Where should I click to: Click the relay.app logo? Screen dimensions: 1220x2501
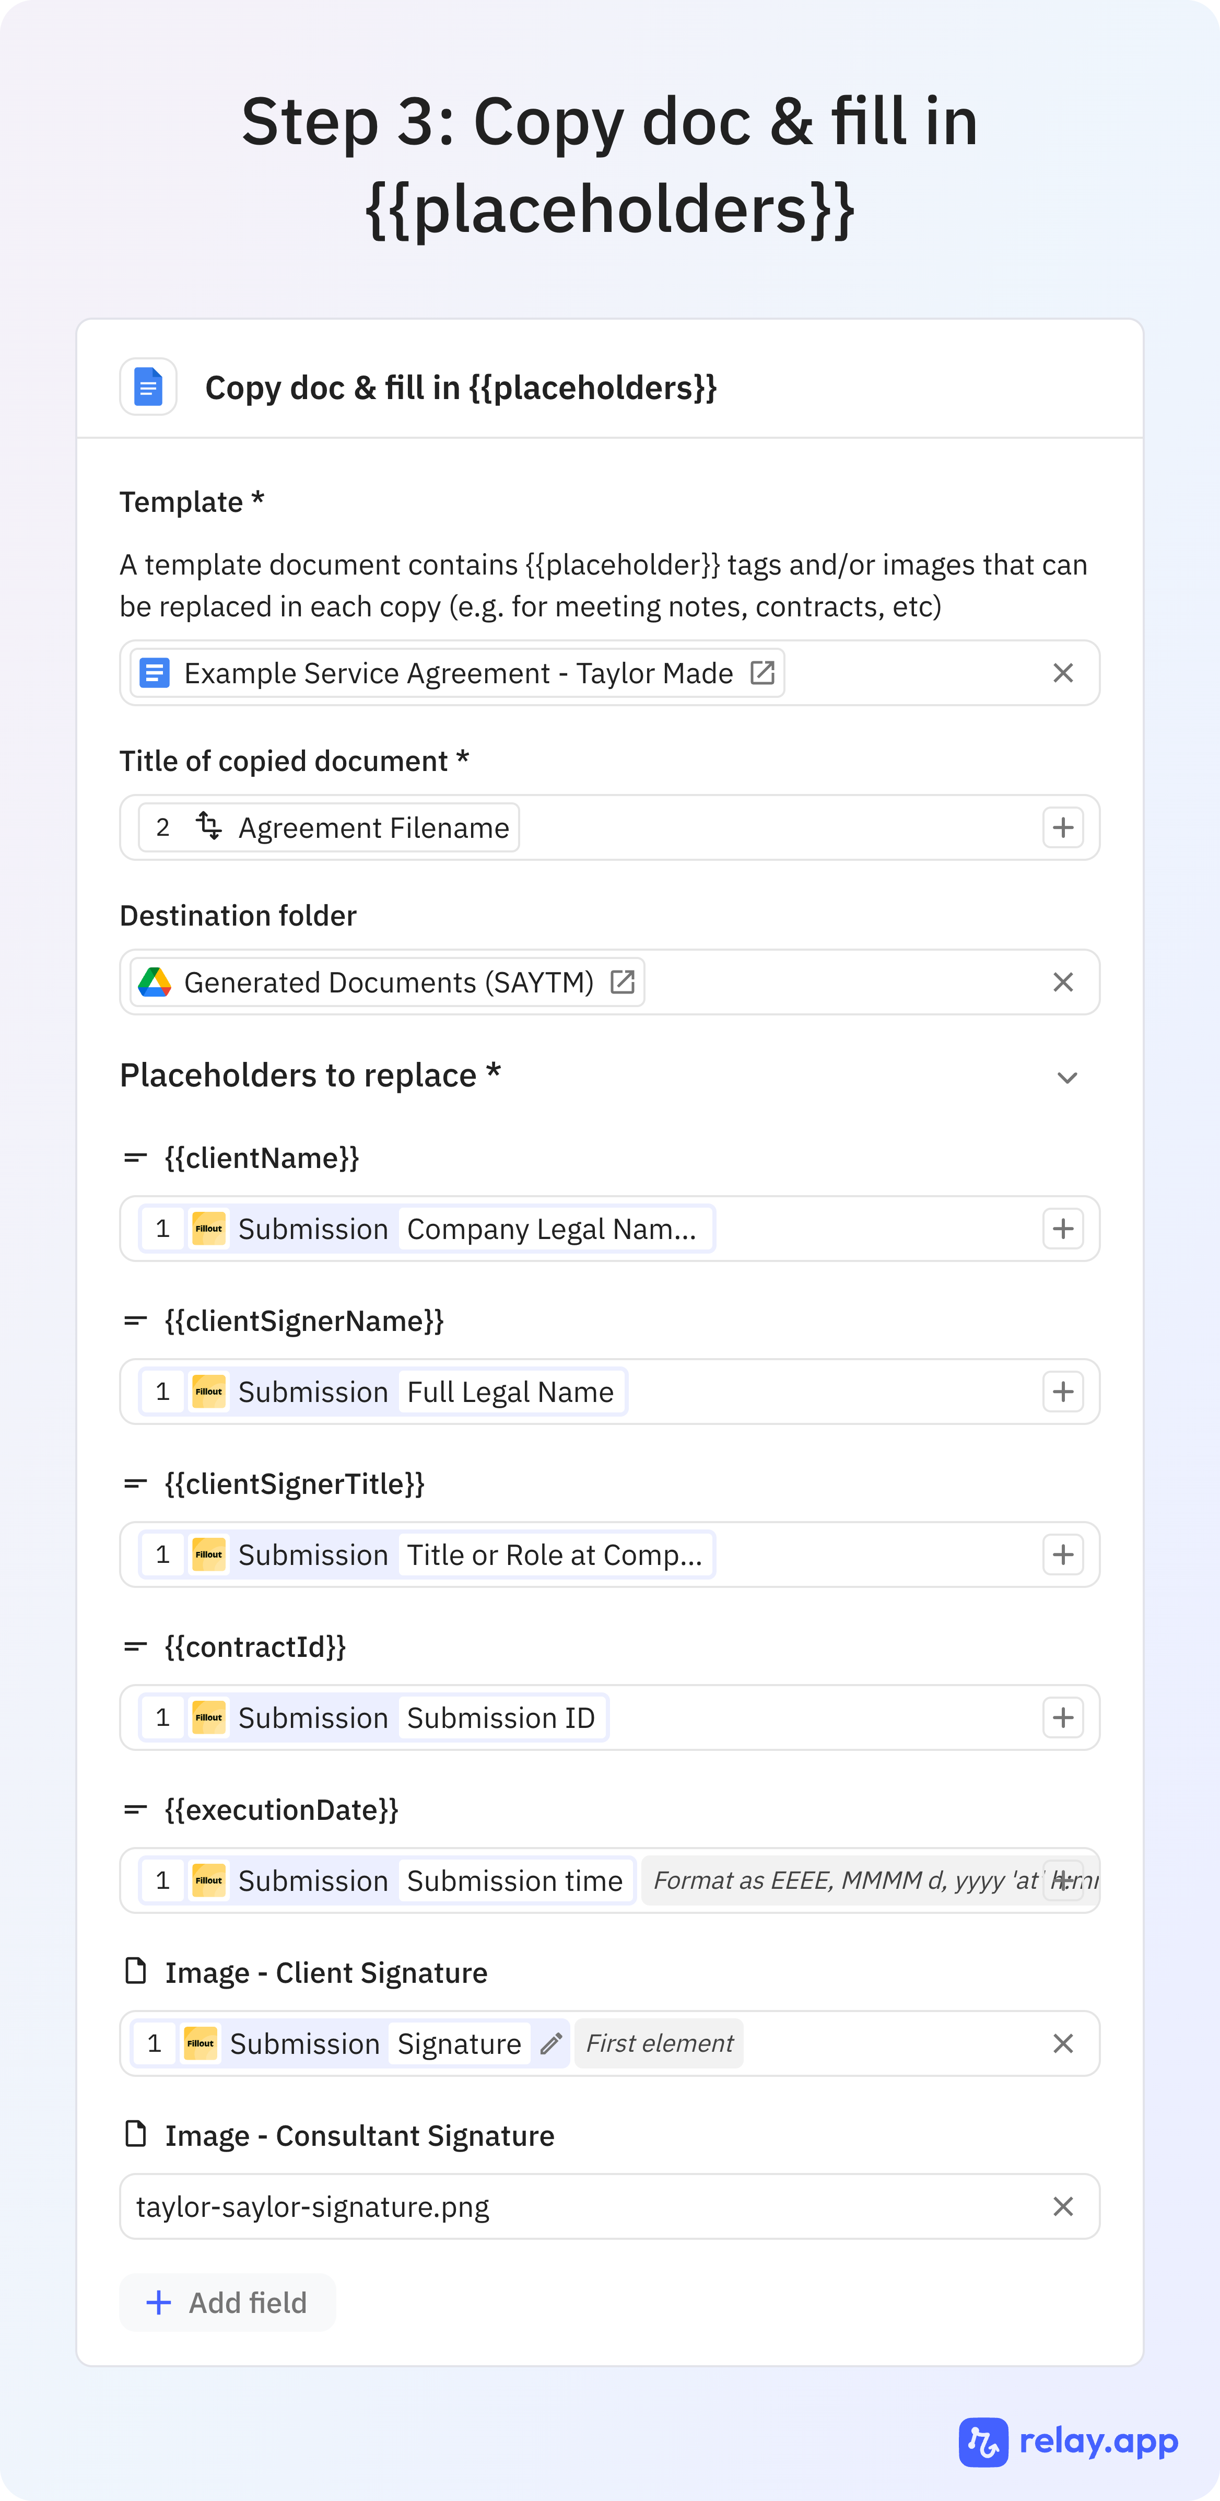(x=1069, y=2441)
